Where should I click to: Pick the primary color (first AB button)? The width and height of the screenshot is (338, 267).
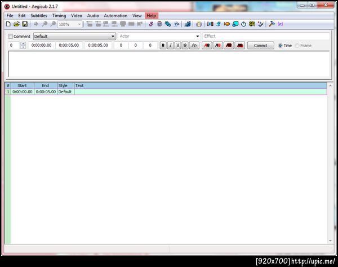coord(207,46)
